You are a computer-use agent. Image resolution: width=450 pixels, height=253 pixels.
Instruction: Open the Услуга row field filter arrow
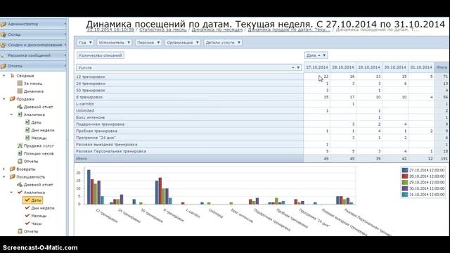point(298,67)
